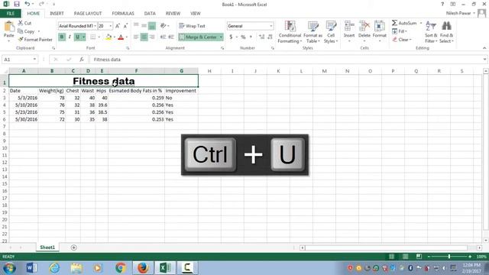489x275 pixels.
Task: Switch to the DATA tab
Action: click(x=150, y=14)
